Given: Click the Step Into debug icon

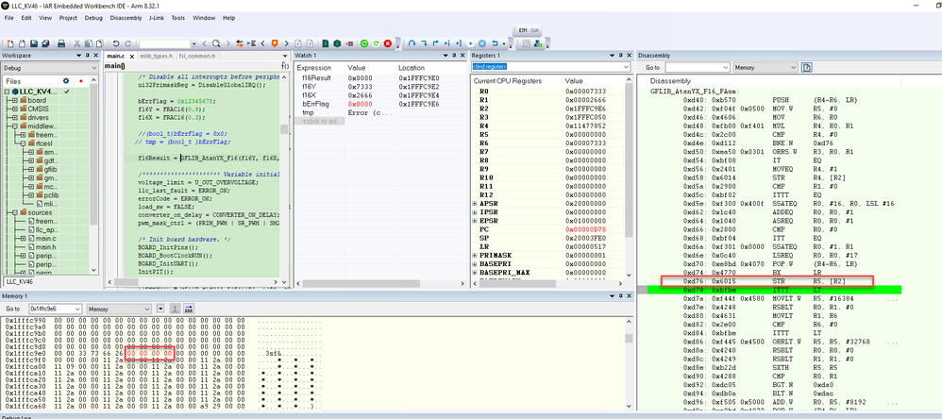Looking at the screenshot, I should click(x=424, y=43).
